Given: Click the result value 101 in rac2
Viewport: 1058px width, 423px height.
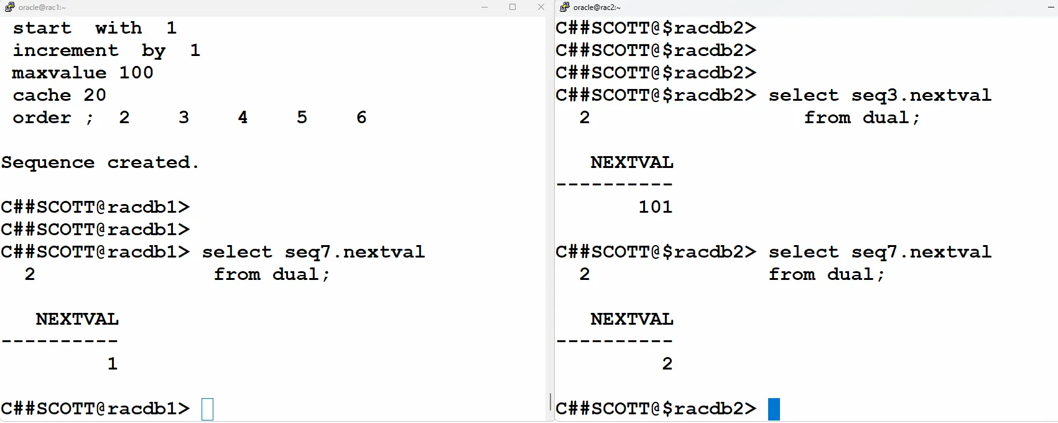Looking at the screenshot, I should click(x=656, y=207).
